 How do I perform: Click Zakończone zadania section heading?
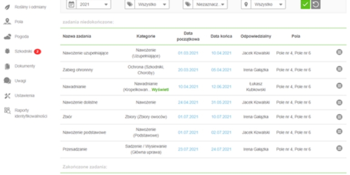(85, 167)
